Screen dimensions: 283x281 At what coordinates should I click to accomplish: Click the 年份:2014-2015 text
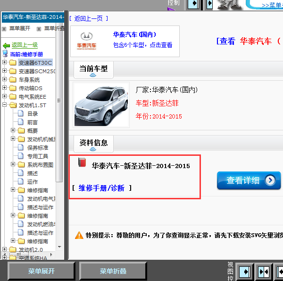pos(158,116)
